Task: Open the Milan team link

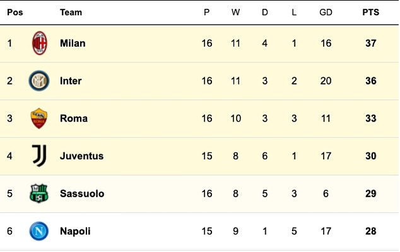Action: tap(73, 43)
